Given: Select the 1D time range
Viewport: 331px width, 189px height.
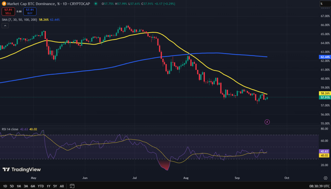Looking at the screenshot, I should click(x=5, y=186).
